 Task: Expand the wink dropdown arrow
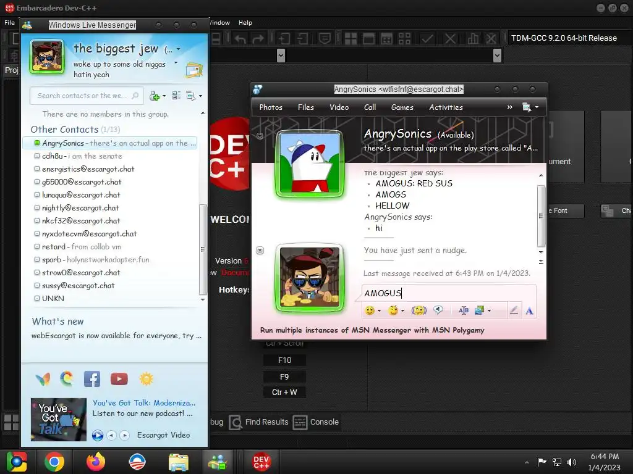pyautogui.click(x=402, y=311)
